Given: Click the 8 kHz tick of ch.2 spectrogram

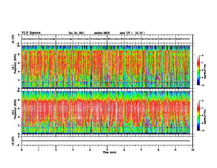Looking at the screenshot, I should [x=19, y=100].
